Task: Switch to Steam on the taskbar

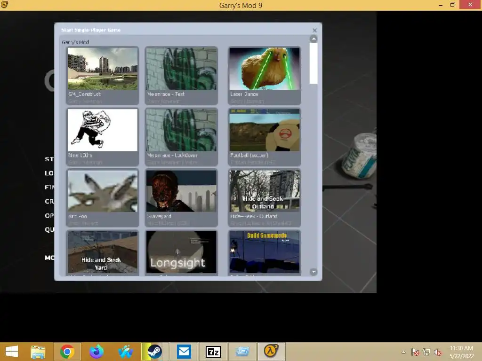Action: point(154,352)
